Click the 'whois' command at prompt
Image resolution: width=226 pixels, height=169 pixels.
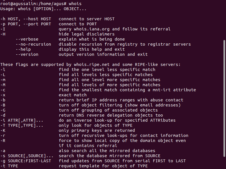point(75,4)
